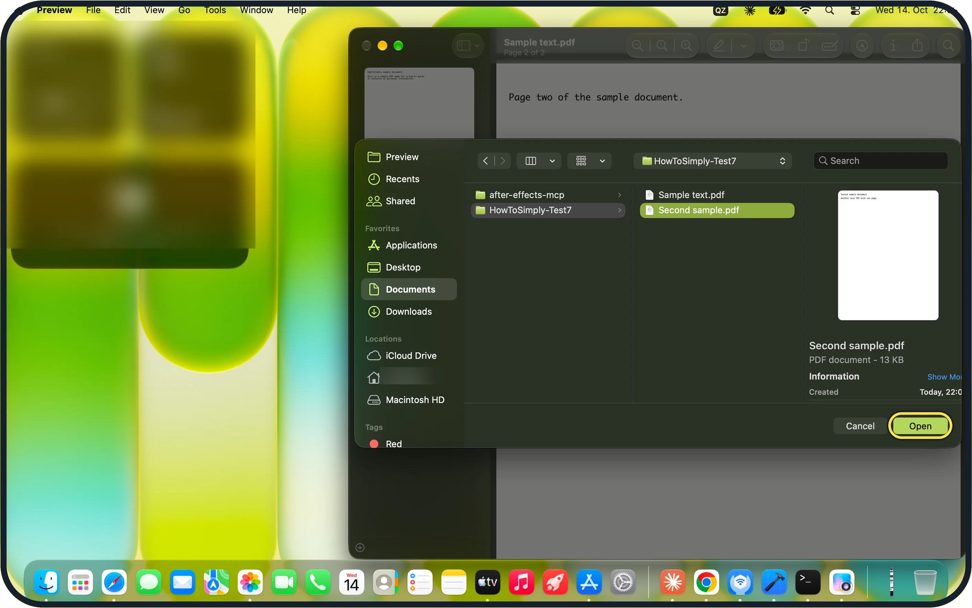Select Preview in dialog sidebar
Image resolution: width=972 pixels, height=608 pixels.
[409, 157]
